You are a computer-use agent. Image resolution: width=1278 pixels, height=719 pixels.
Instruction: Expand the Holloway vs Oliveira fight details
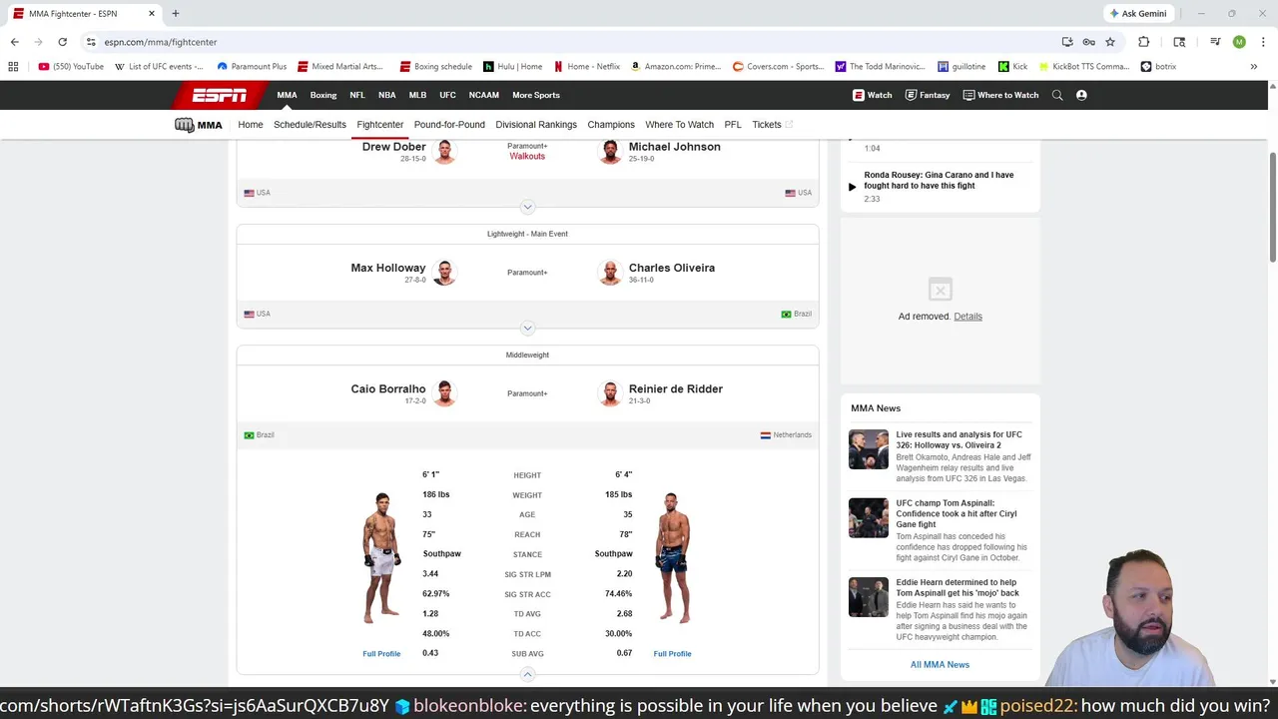527,328
